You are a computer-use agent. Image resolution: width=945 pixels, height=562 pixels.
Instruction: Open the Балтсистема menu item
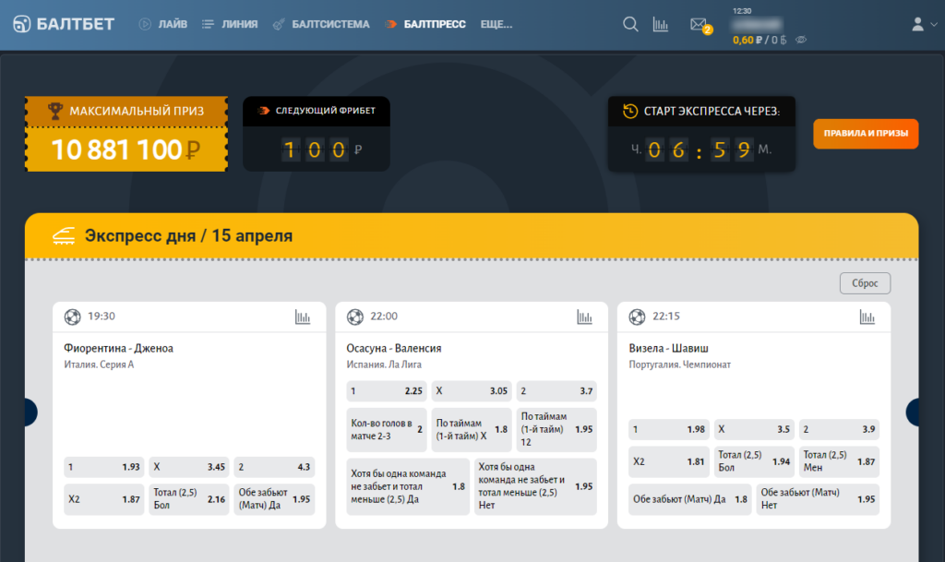(x=321, y=24)
